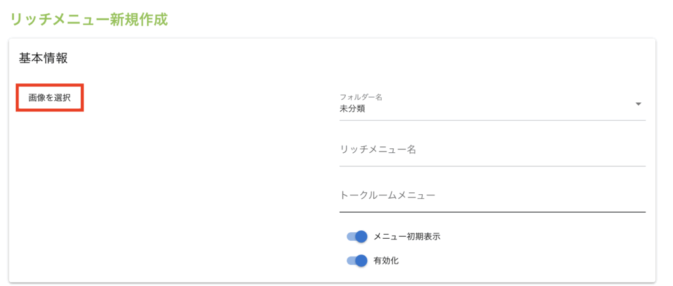Click the メニュー初期表示 label text
The width and height of the screenshot is (673, 286).
coord(406,237)
